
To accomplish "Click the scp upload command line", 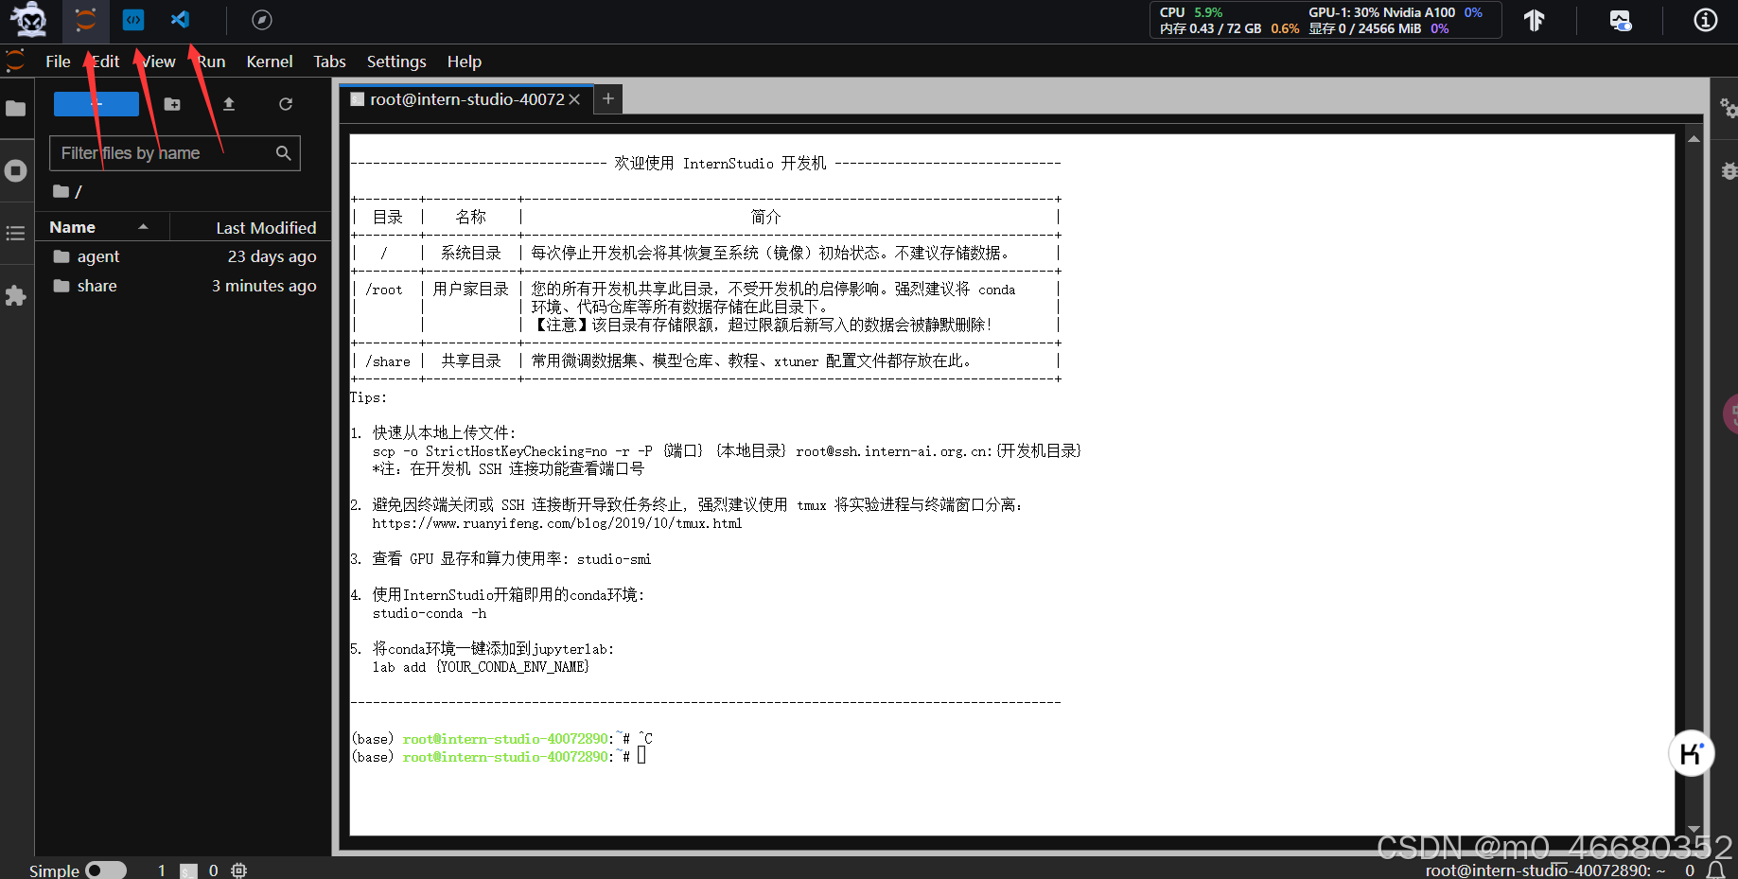I will [727, 451].
